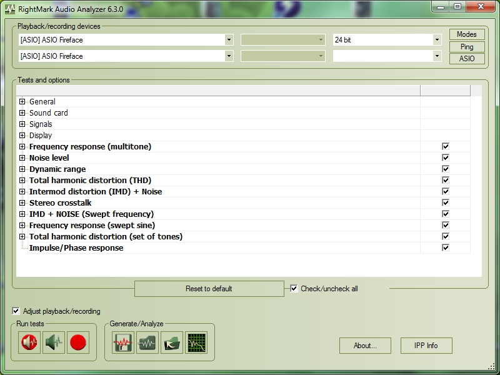Open the 24 bit depth dropdown
The height and width of the screenshot is (375, 500).
pos(437,40)
